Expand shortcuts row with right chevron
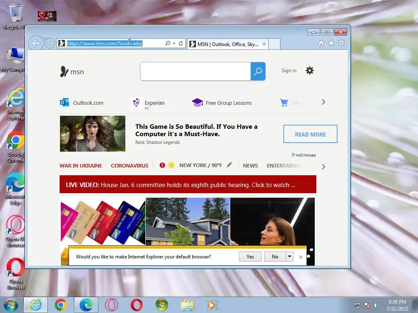Viewport: 418px width, 313px height. pos(323,102)
